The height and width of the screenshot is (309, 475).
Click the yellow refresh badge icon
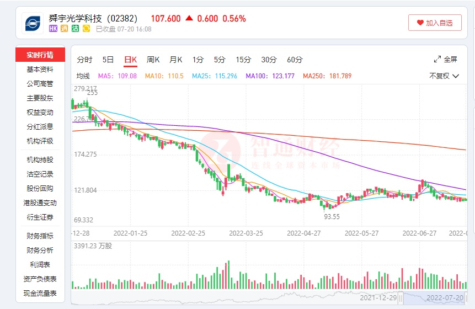pos(86,29)
